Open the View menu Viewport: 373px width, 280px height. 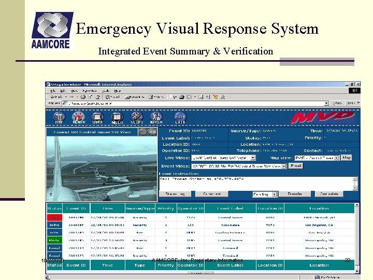click(74, 91)
